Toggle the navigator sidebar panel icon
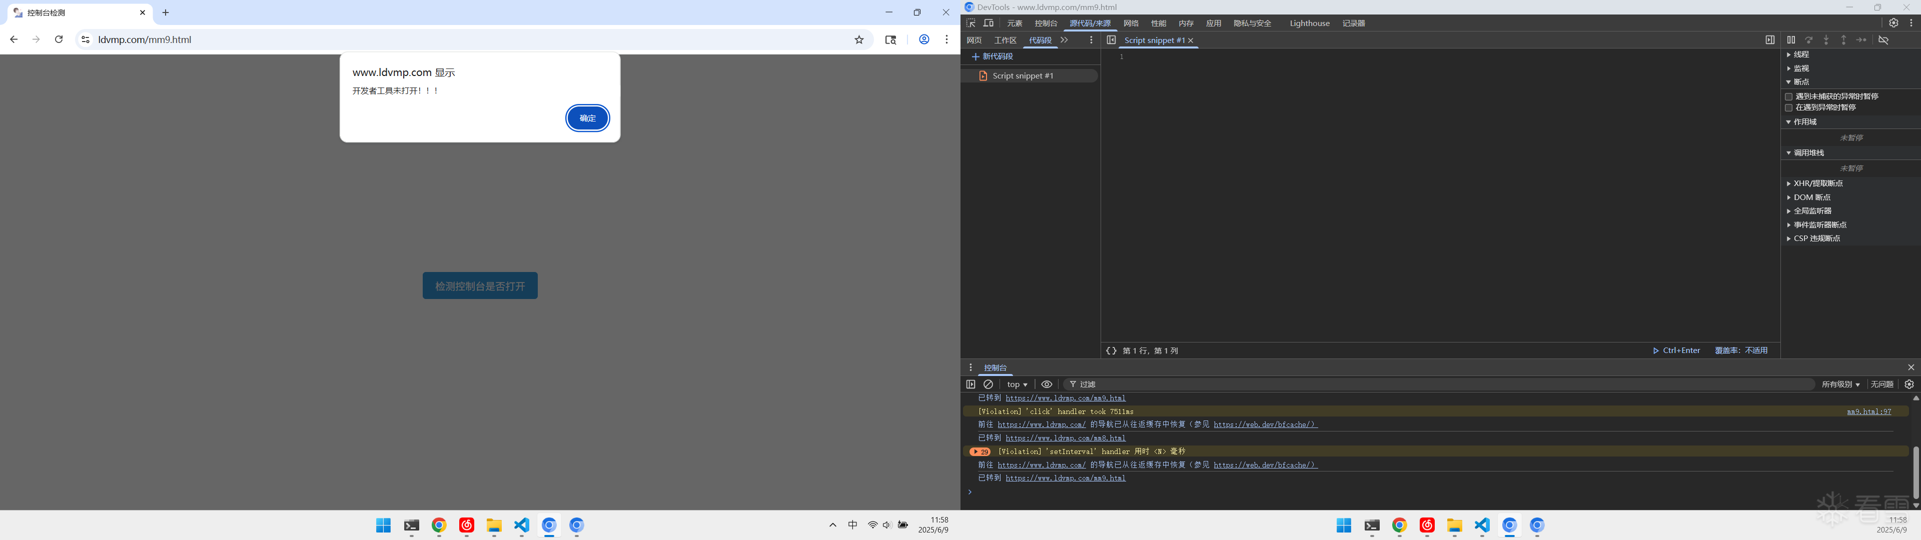1921x540 pixels. click(1111, 40)
